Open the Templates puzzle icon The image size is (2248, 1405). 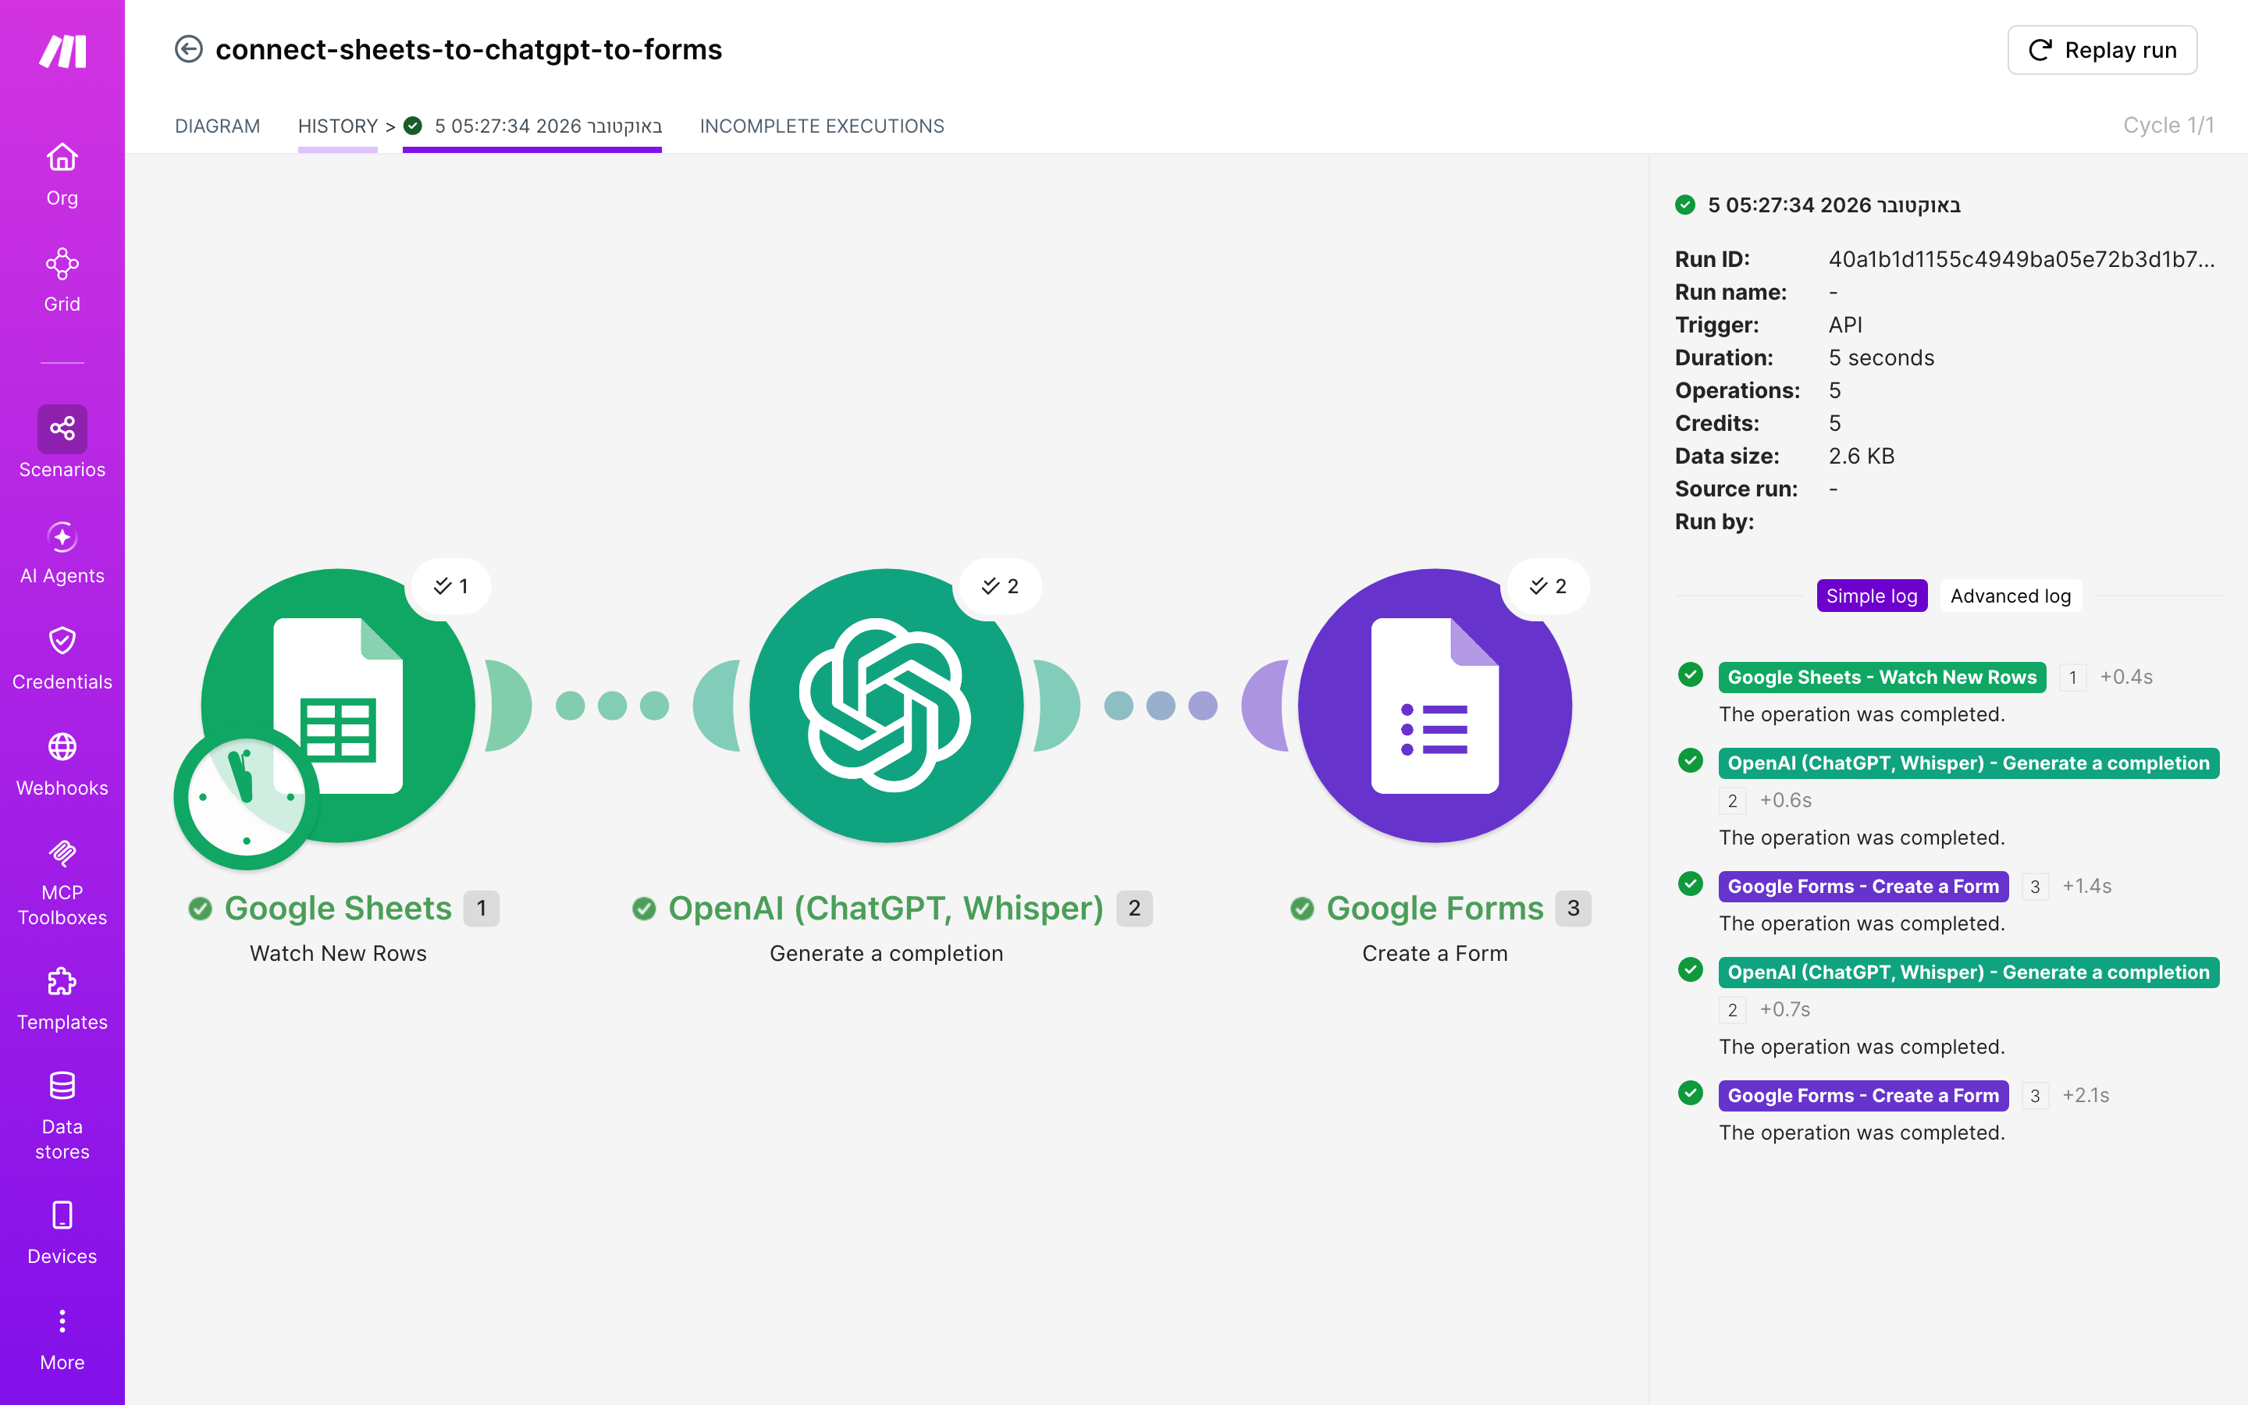tap(62, 981)
